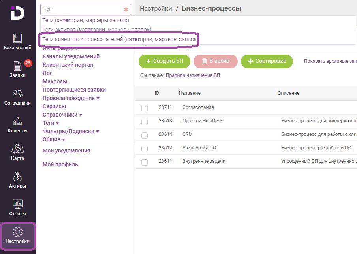The image size is (357, 254).
Task: Expand the Правила поведения submenu
Action: 71,98
